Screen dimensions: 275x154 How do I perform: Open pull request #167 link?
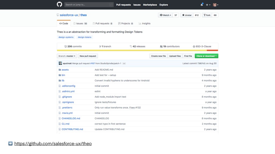pos(93,63)
